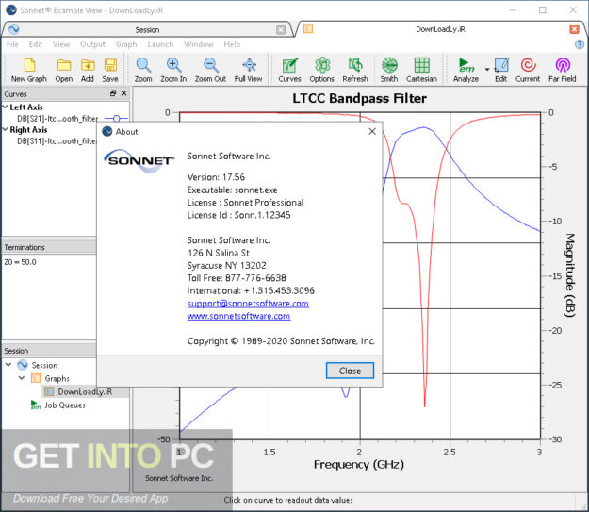Switch to the Session tab

tap(147, 29)
